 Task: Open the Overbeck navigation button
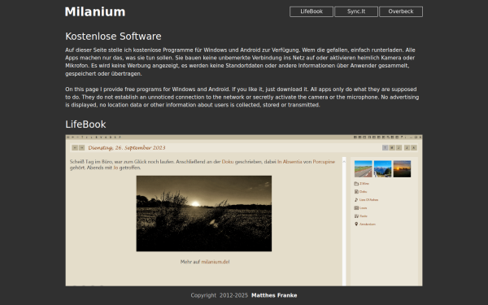point(401,11)
